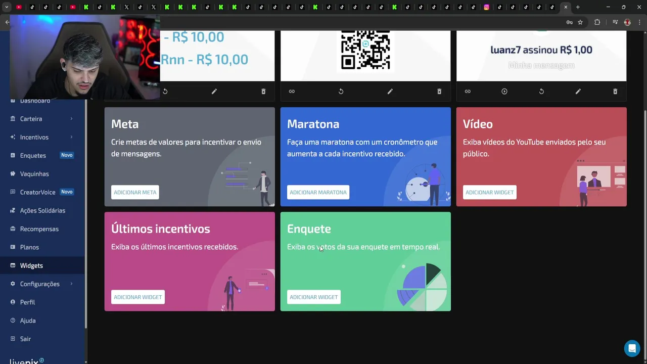Open the Ajuda help icon in the sidebar
Screen dimensions: 647x364
click(13, 321)
